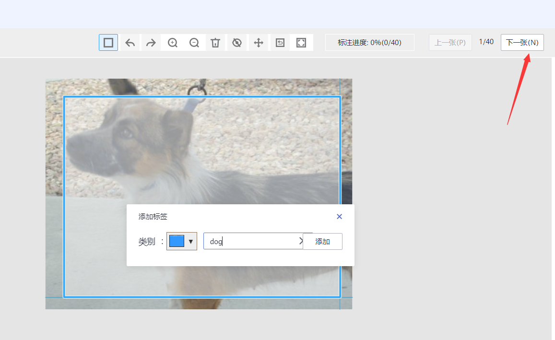This screenshot has width=555, height=340.
Task: Select the move/pan tool
Action: (x=259, y=43)
